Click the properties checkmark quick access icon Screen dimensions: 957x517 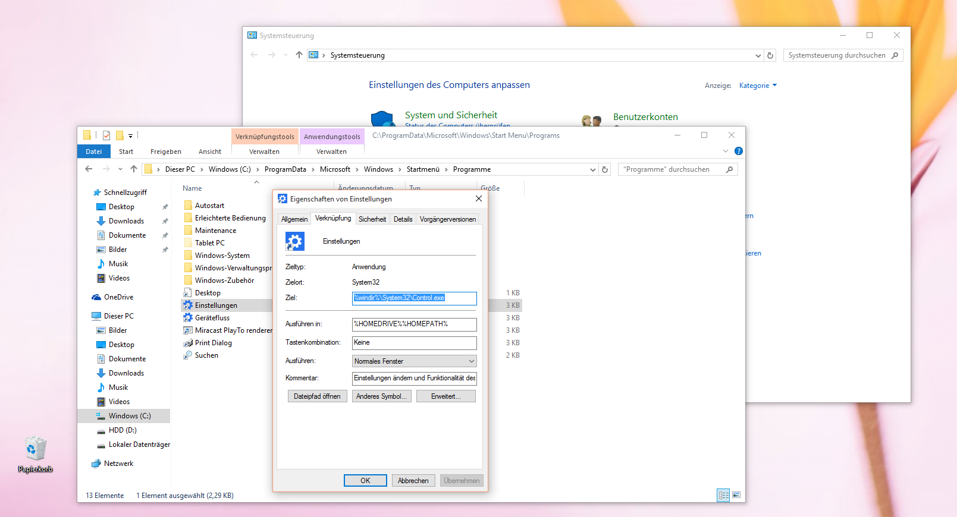pos(106,135)
